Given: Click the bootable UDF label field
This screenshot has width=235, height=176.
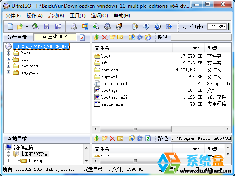Looking at the screenshot, I should click(55, 37).
